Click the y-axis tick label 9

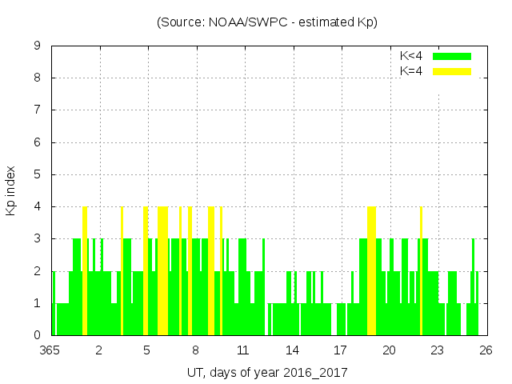point(38,46)
